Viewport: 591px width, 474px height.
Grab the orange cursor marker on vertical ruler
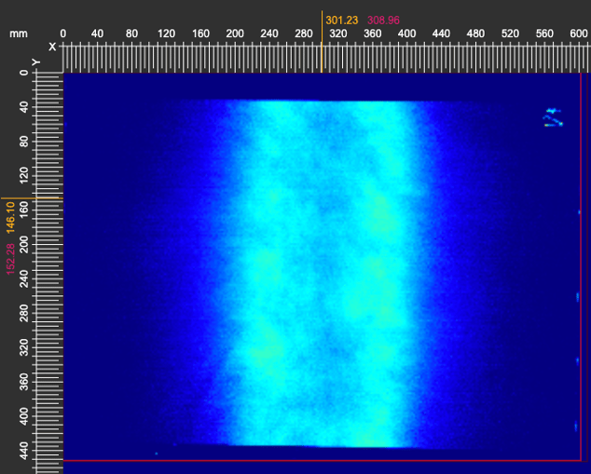tap(33, 197)
